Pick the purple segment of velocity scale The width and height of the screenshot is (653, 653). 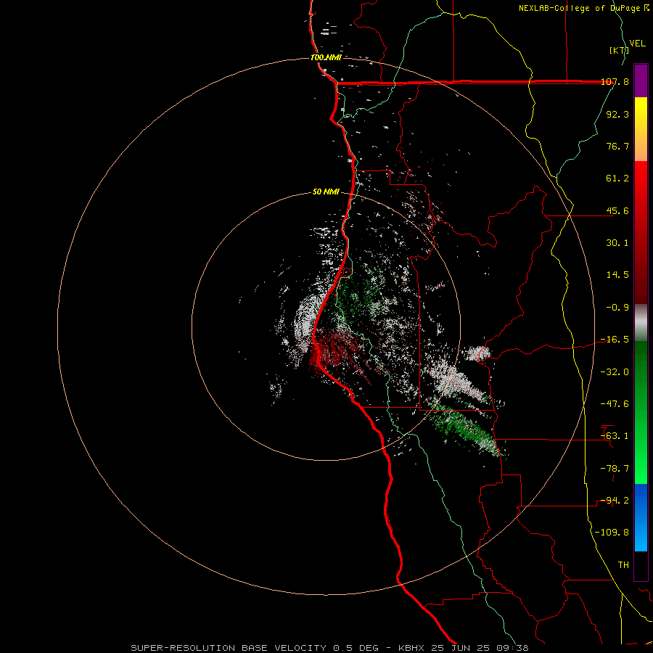[641, 81]
